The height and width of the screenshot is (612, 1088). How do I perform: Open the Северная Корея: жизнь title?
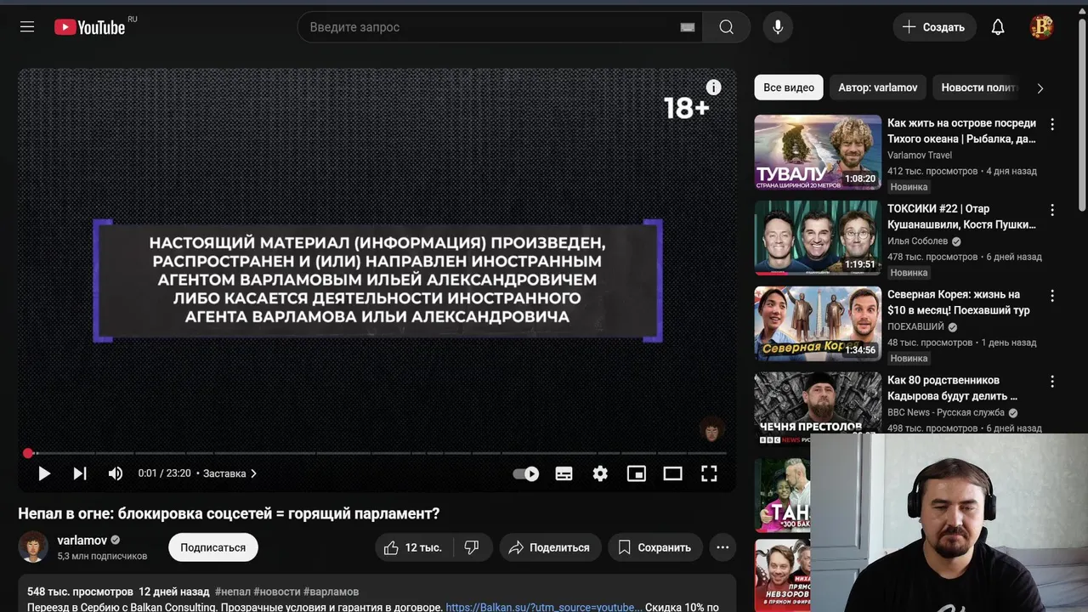click(959, 303)
